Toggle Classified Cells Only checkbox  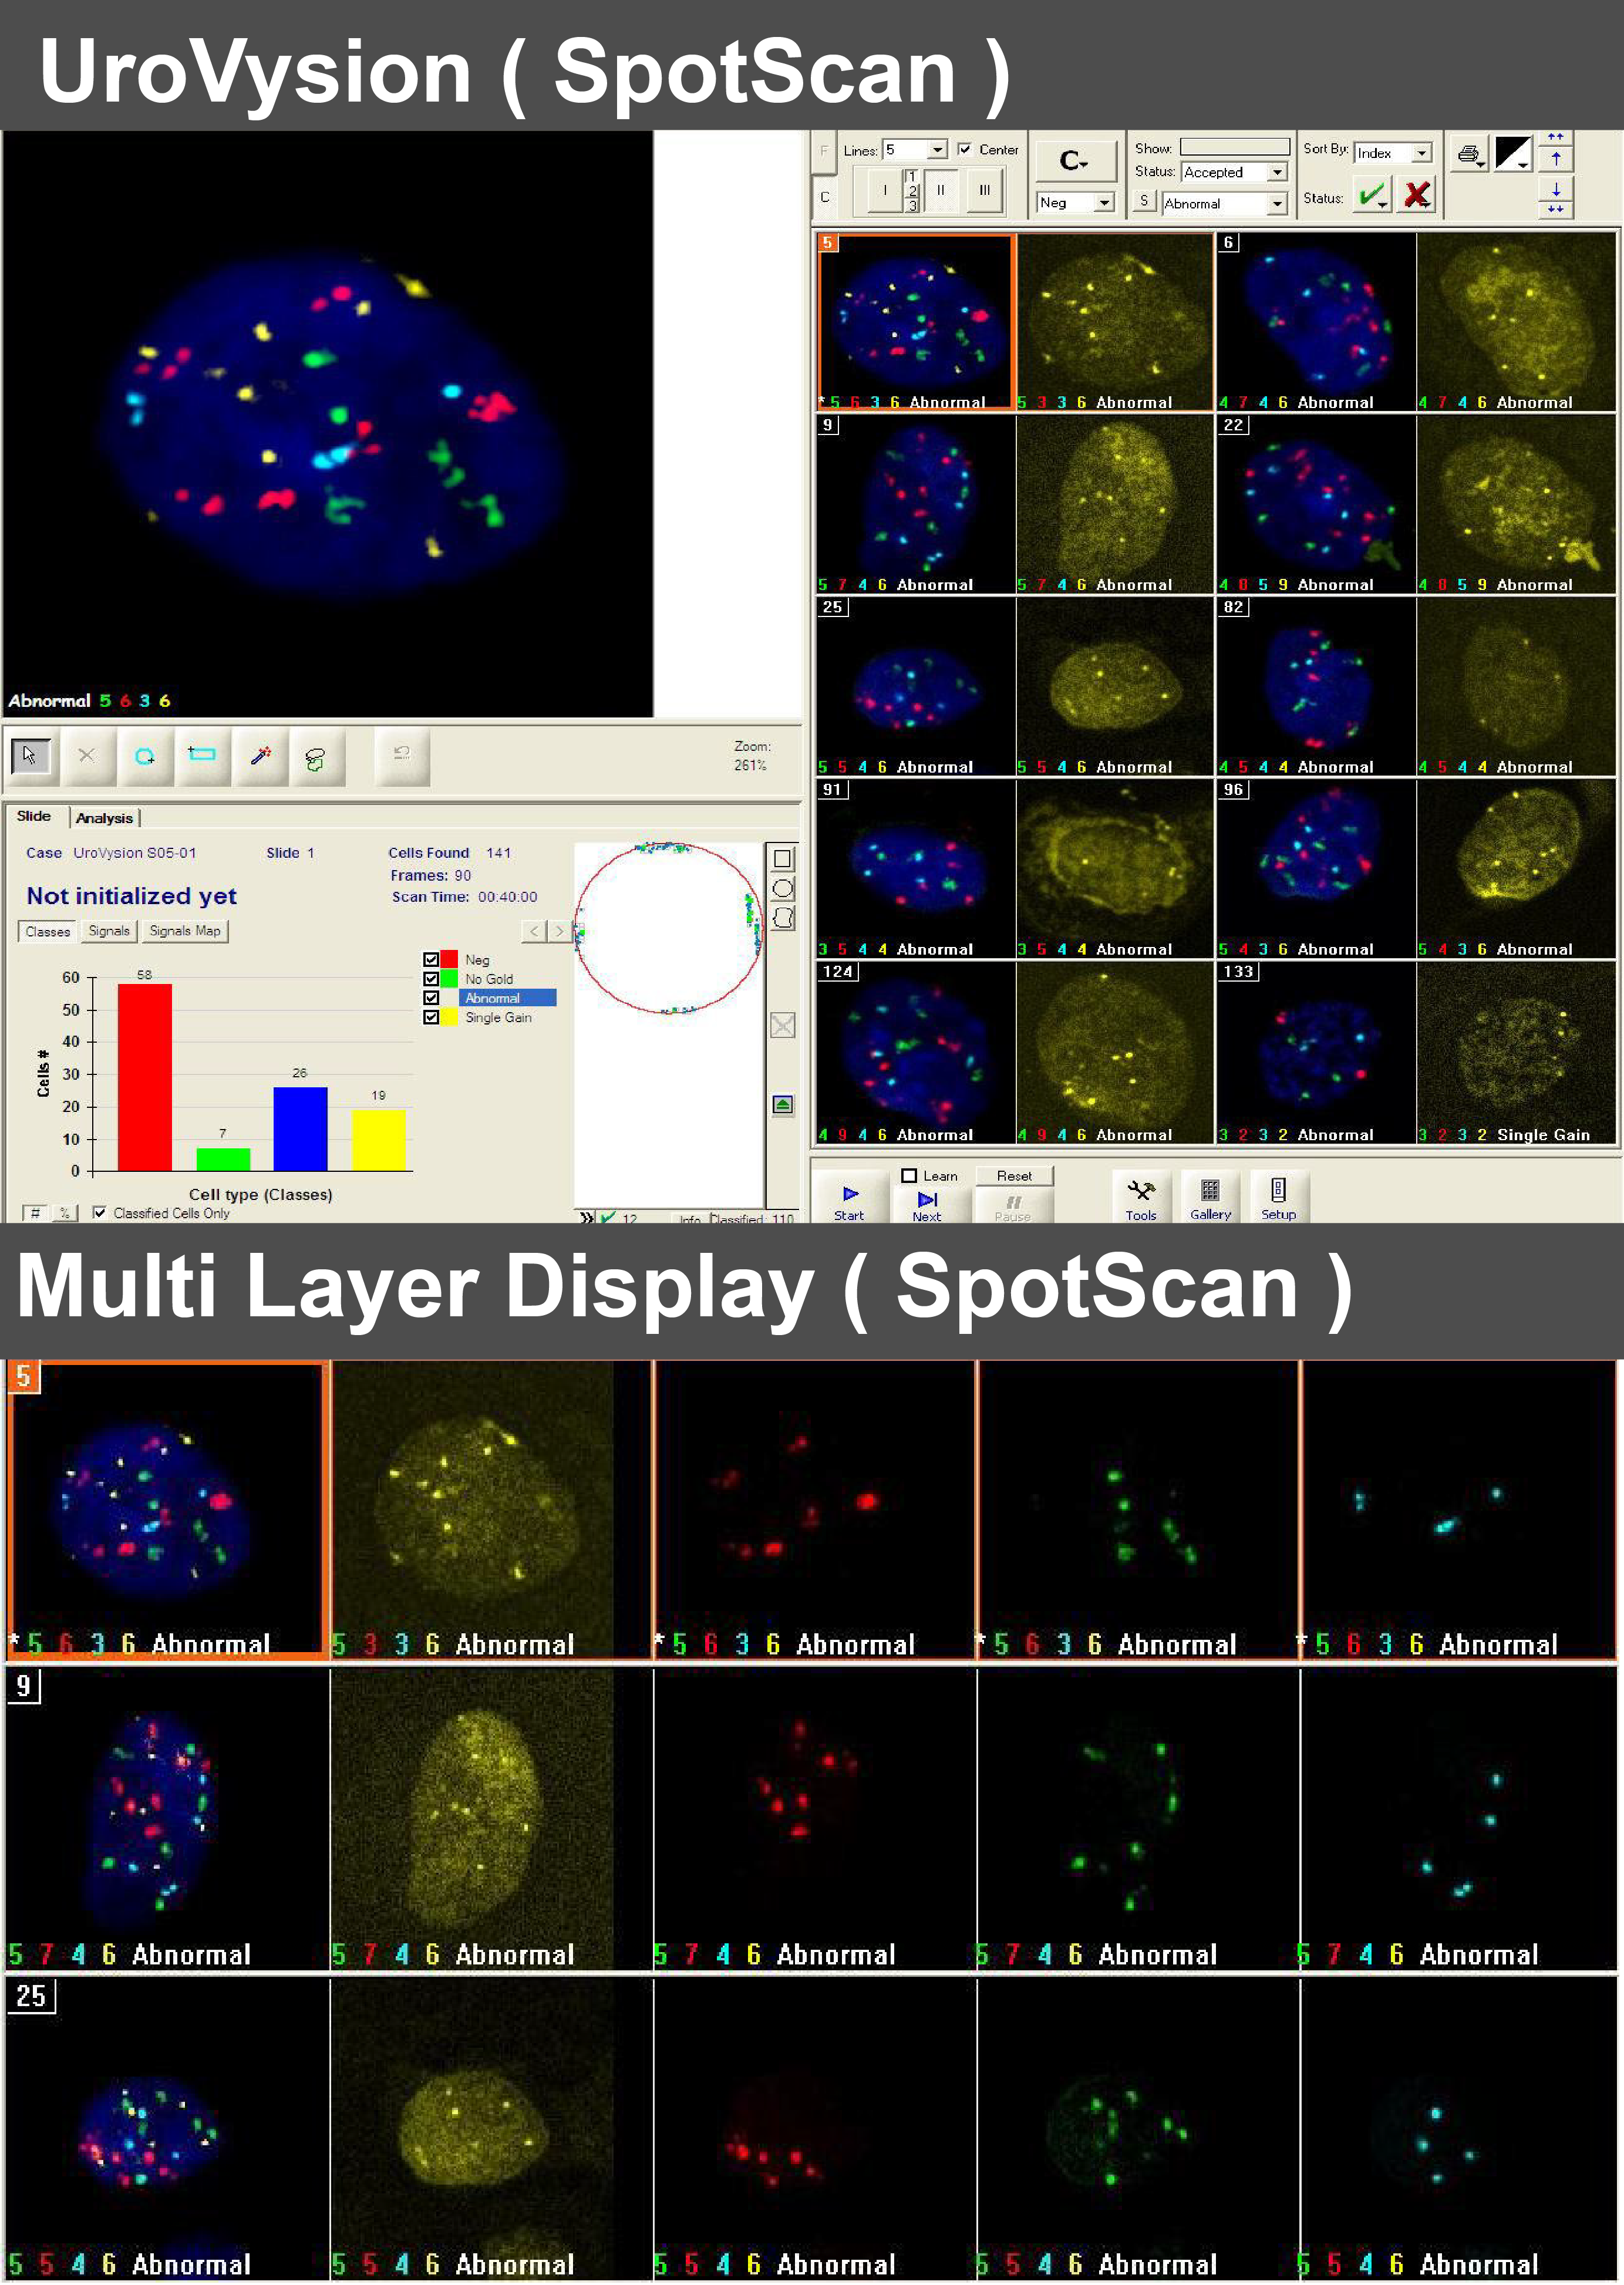[99, 1212]
